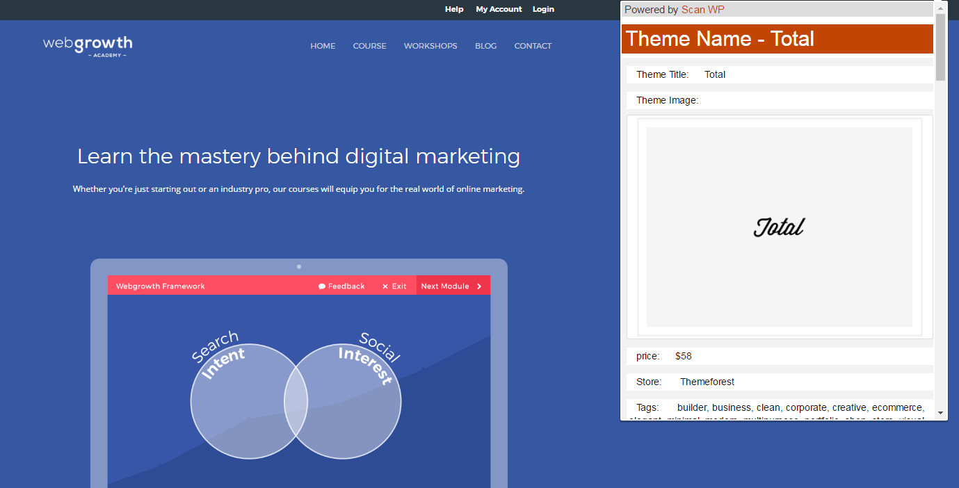The height and width of the screenshot is (488, 959).
Task: Click the scrollbar down arrow in Scan WP panel
Action: tap(941, 413)
